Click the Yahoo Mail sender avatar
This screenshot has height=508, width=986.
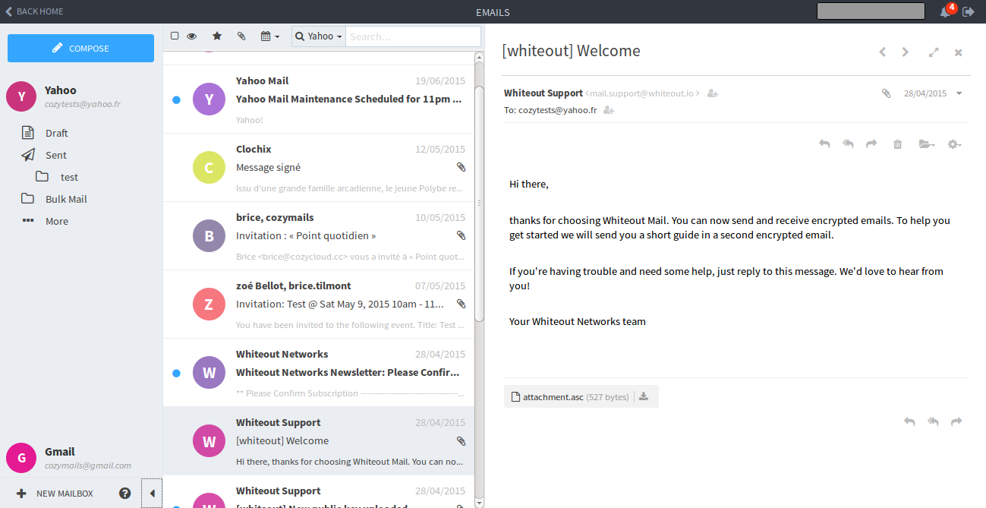click(209, 99)
